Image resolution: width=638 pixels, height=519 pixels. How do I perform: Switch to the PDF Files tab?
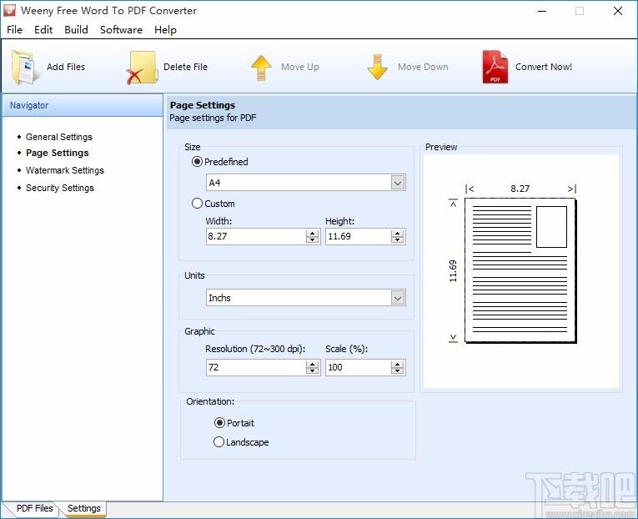pyautogui.click(x=34, y=508)
